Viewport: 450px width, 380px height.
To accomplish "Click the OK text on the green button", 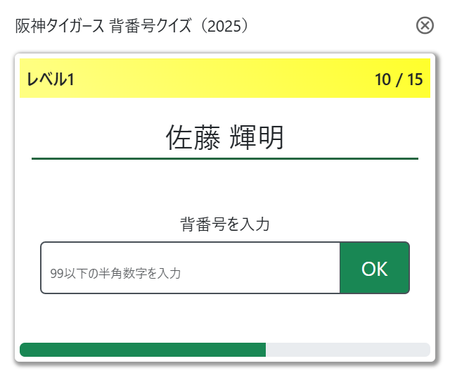I will 375,269.
